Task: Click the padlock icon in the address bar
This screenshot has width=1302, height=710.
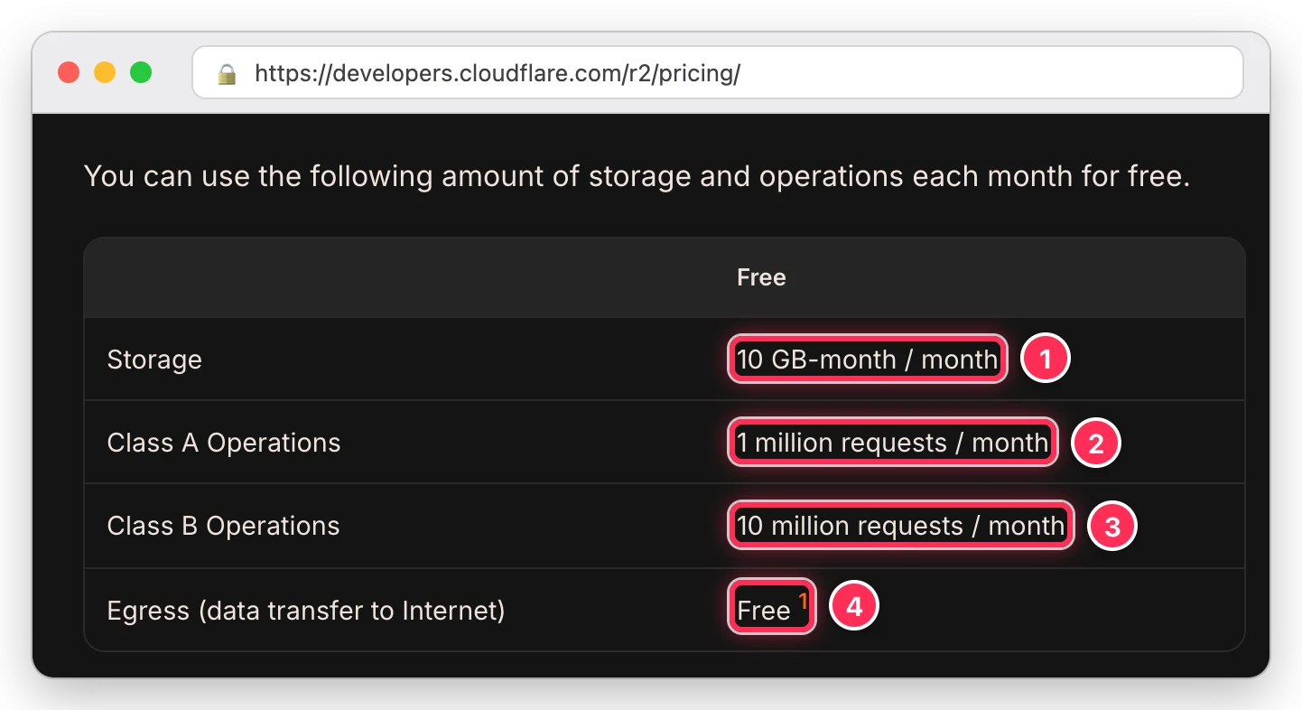Action: [227, 73]
